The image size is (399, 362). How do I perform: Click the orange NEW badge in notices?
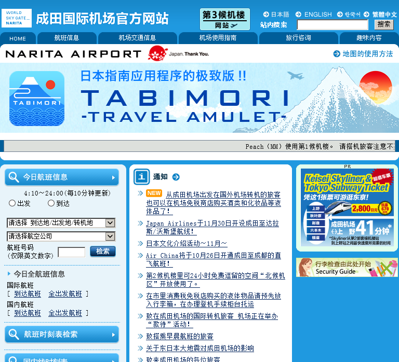tap(154, 193)
